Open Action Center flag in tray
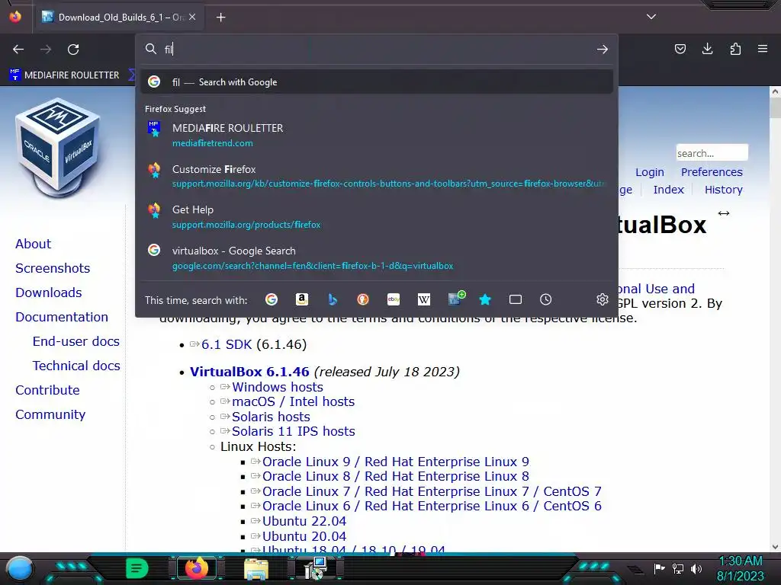Image resolution: width=781 pixels, height=585 pixels. 659,568
